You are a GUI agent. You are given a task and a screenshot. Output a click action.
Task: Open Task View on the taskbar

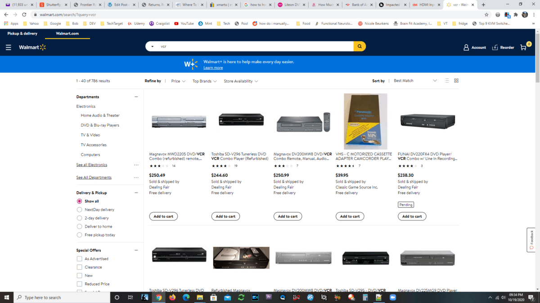130,297
